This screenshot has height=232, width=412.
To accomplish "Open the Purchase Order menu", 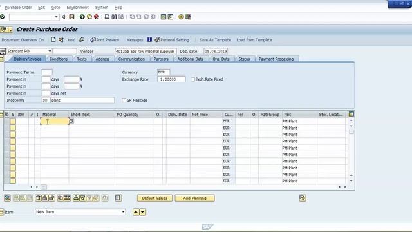I will (x=18, y=8).
